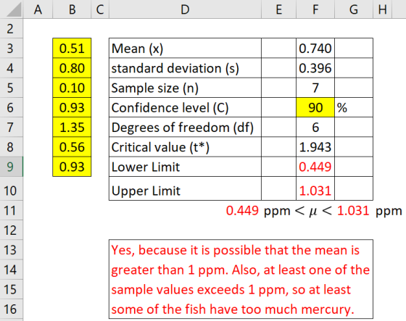This screenshot has height=321, width=406.
Task: Click the Lower Limit label cell
Action: click(x=185, y=167)
